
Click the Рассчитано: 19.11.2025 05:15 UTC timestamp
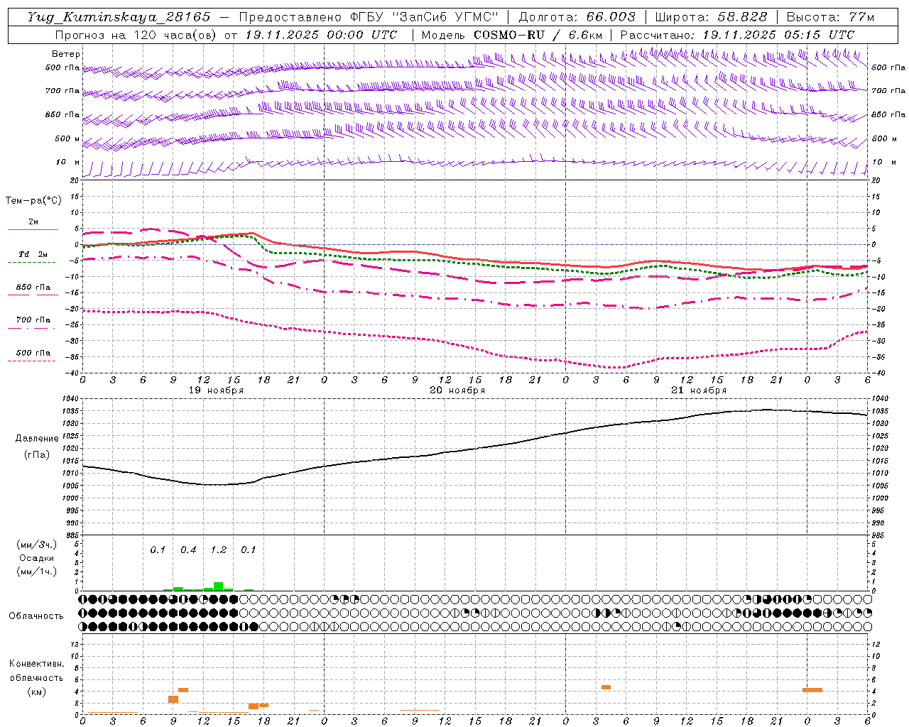tap(737, 35)
